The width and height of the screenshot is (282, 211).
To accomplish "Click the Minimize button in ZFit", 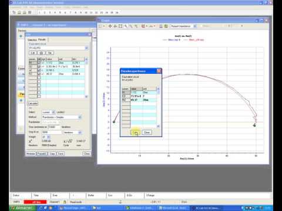I will coord(31,154).
